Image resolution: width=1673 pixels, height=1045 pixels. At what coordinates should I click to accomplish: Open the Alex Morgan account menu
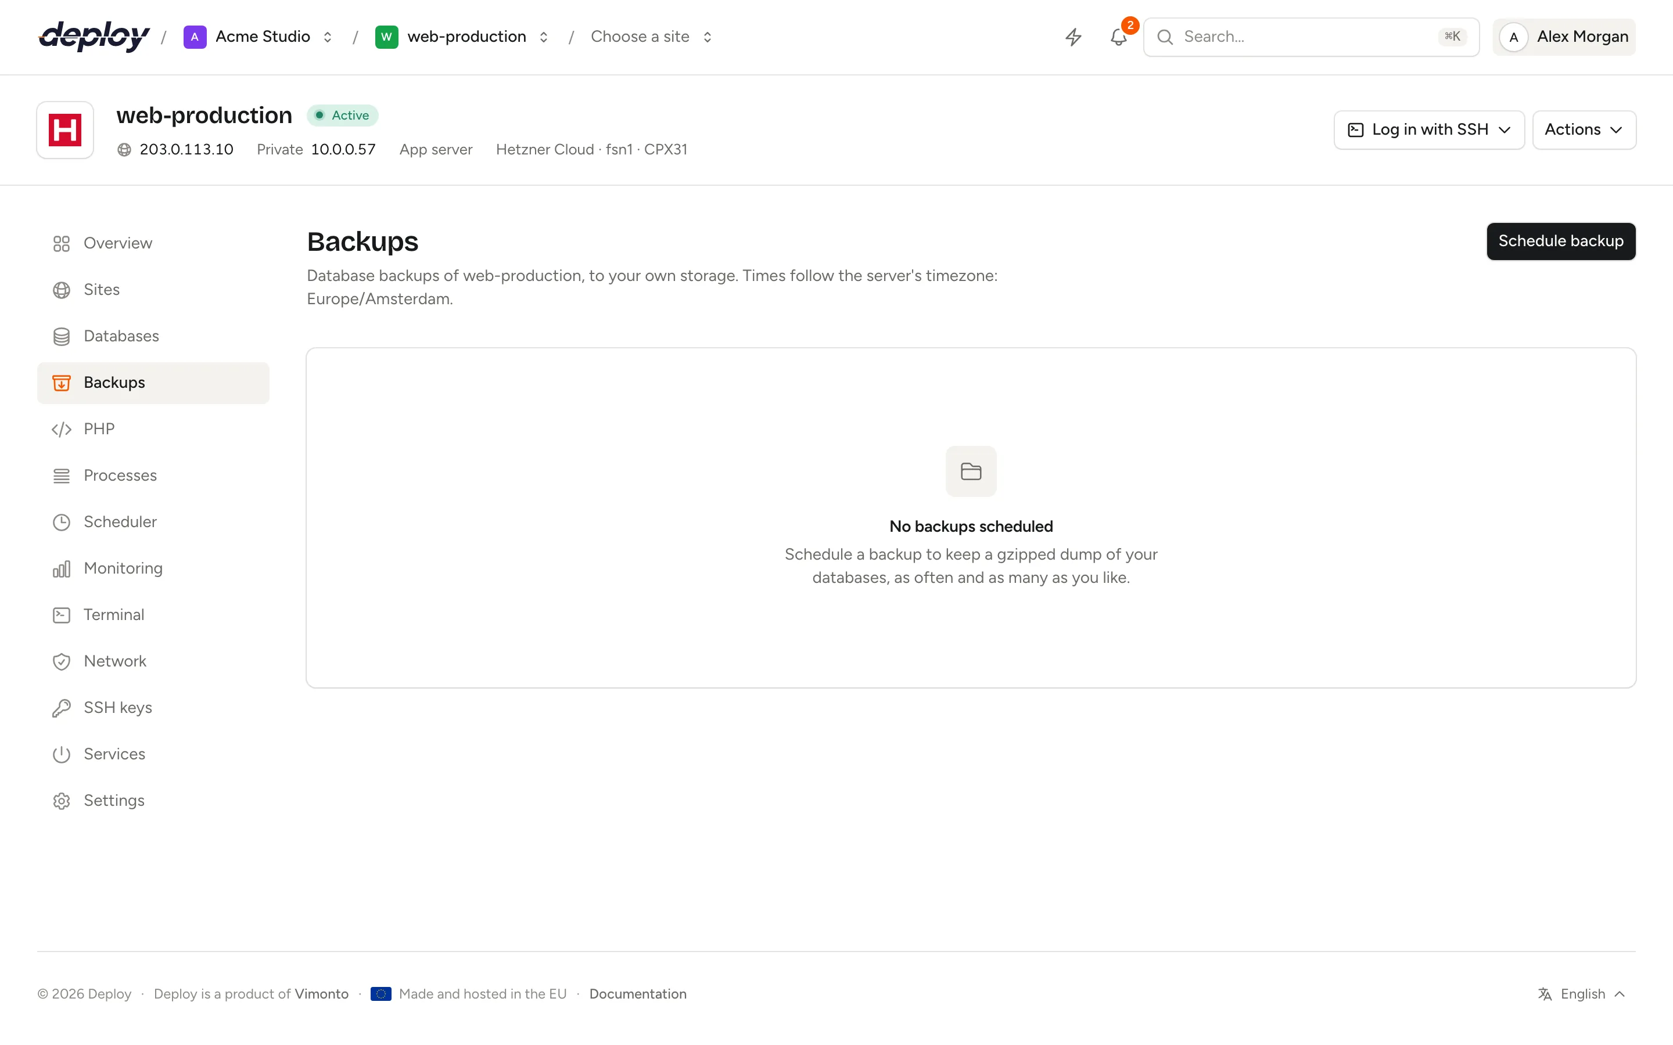pyautogui.click(x=1564, y=37)
